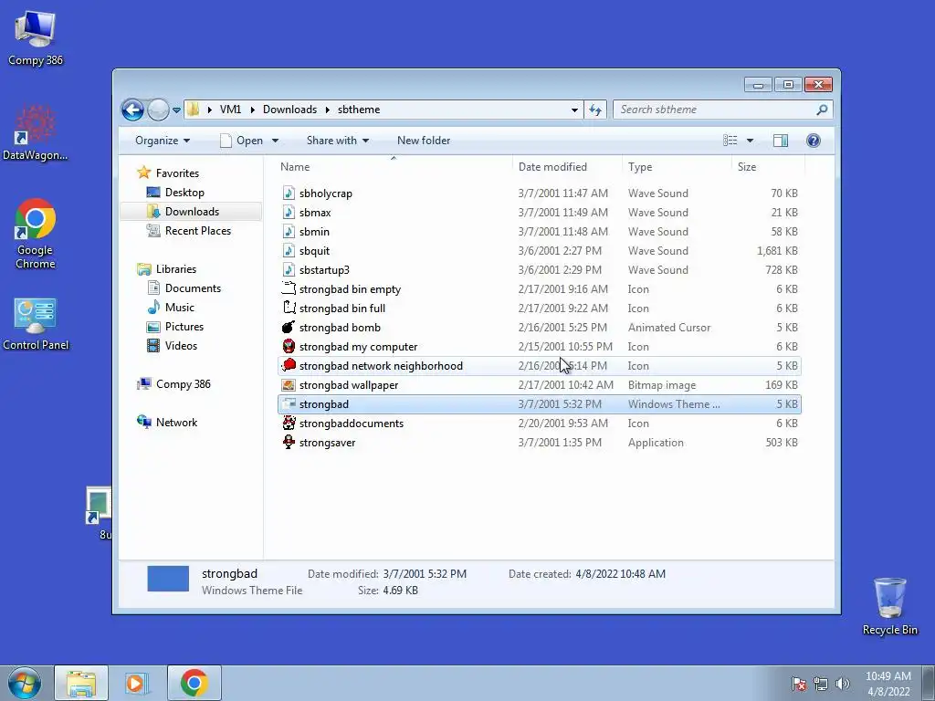The width and height of the screenshot is (935, 701).
Task: Click the strongbad theme preview thumbnail
Action: point(168,579)
